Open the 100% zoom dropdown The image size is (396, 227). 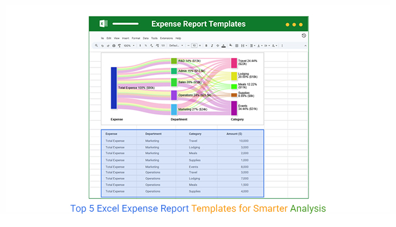tap(129, 46)
